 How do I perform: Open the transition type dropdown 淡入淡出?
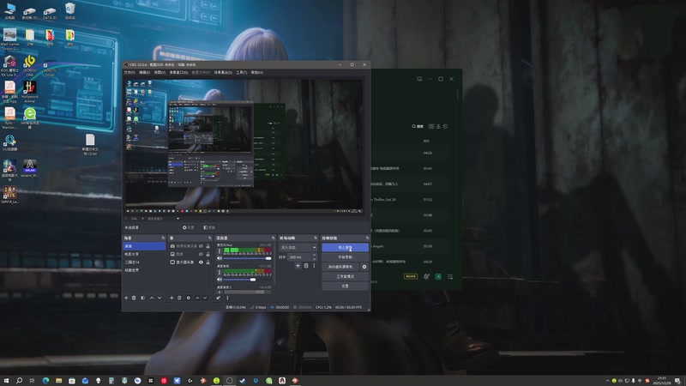(298, 247)
